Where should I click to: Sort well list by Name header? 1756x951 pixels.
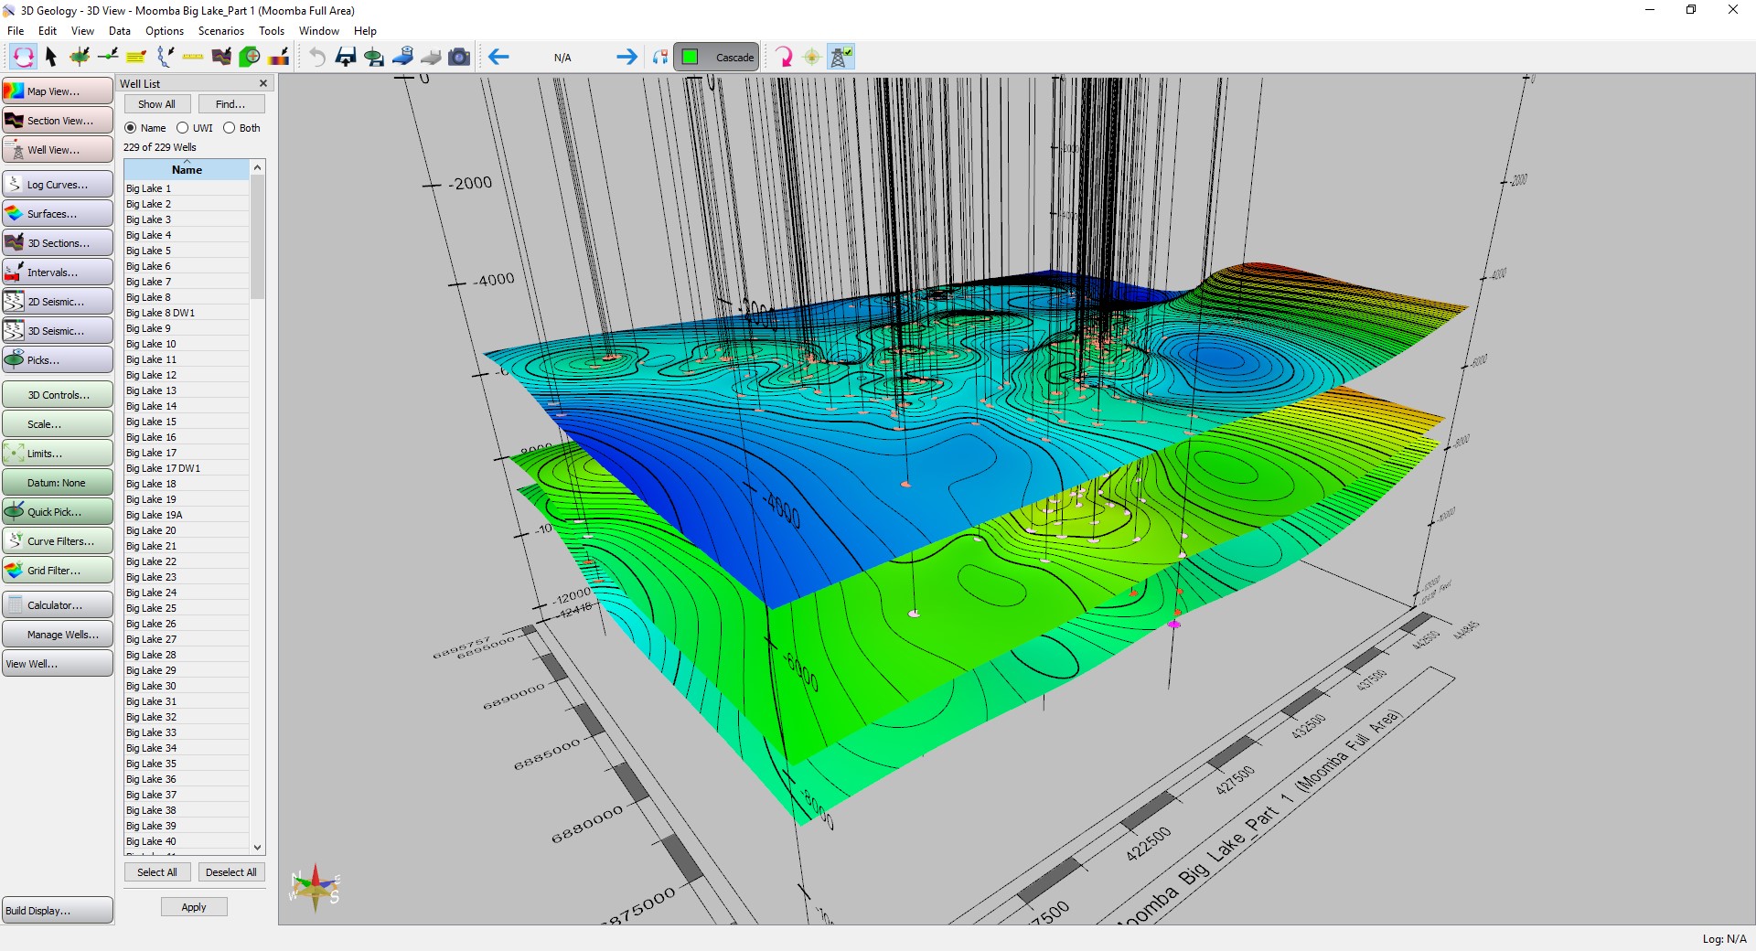187,170
